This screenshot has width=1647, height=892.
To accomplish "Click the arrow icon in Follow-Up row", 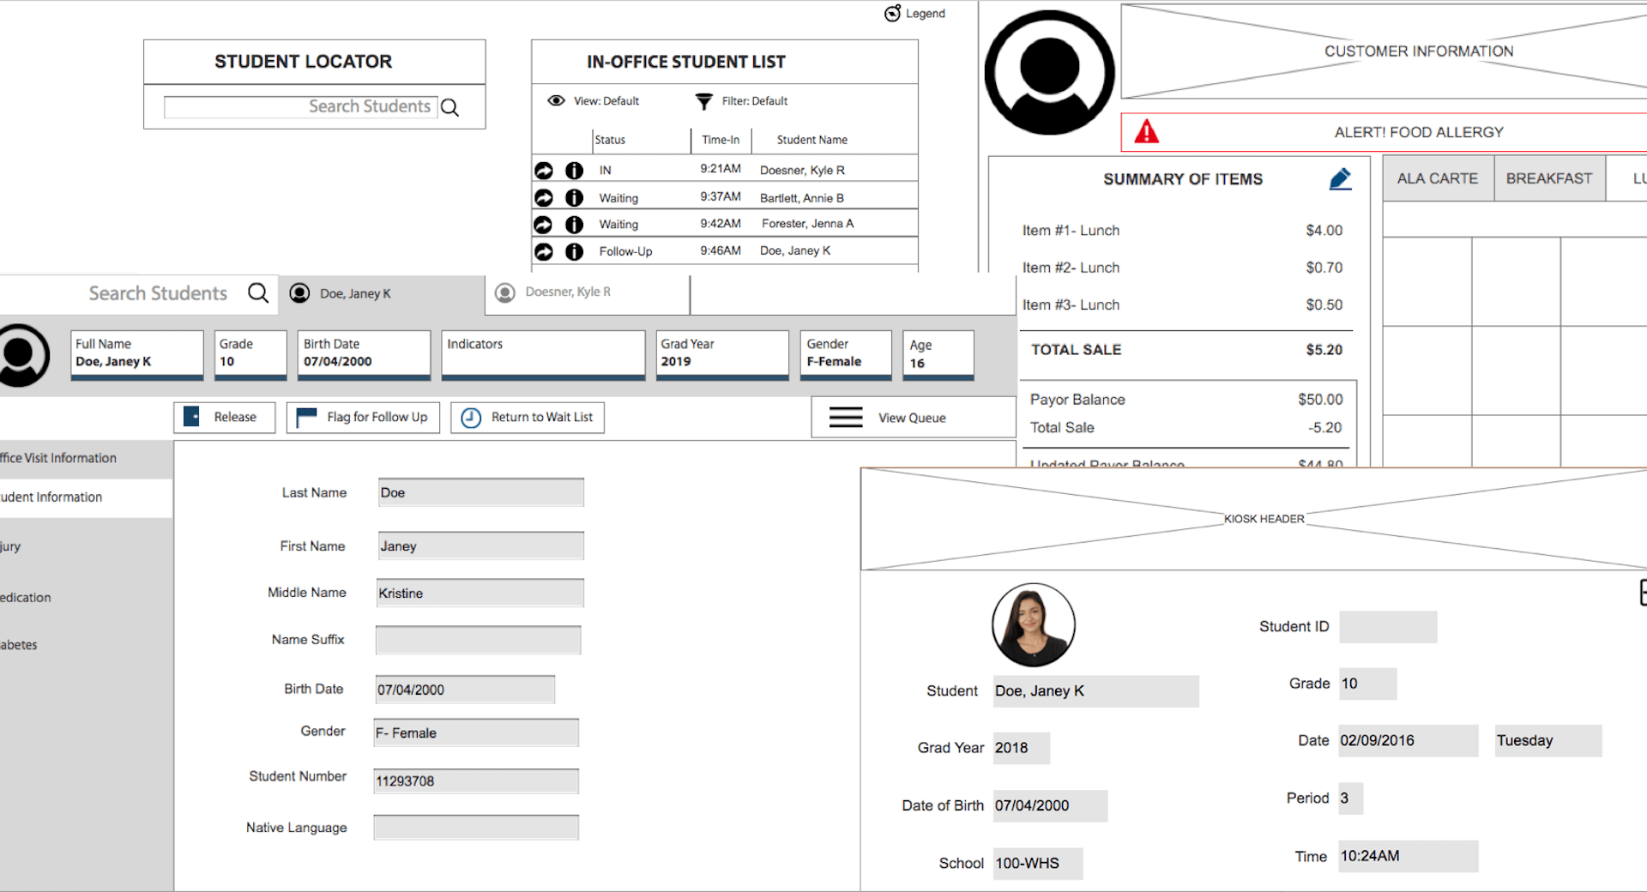I will point(544,251).
